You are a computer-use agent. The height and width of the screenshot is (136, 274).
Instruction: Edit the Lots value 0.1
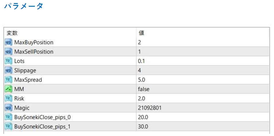(x=141, y=61)
